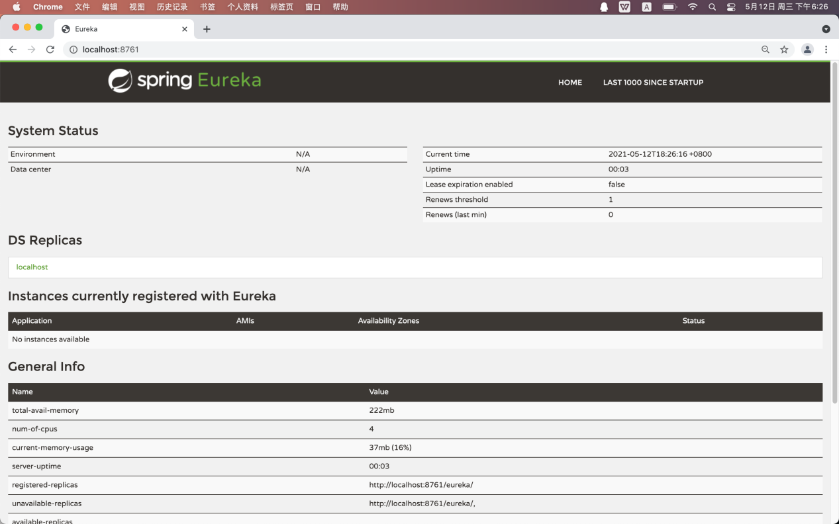This screenshot has height=524, width=839.
Task: Click the Environment row label
Action: tap(33, 154)
